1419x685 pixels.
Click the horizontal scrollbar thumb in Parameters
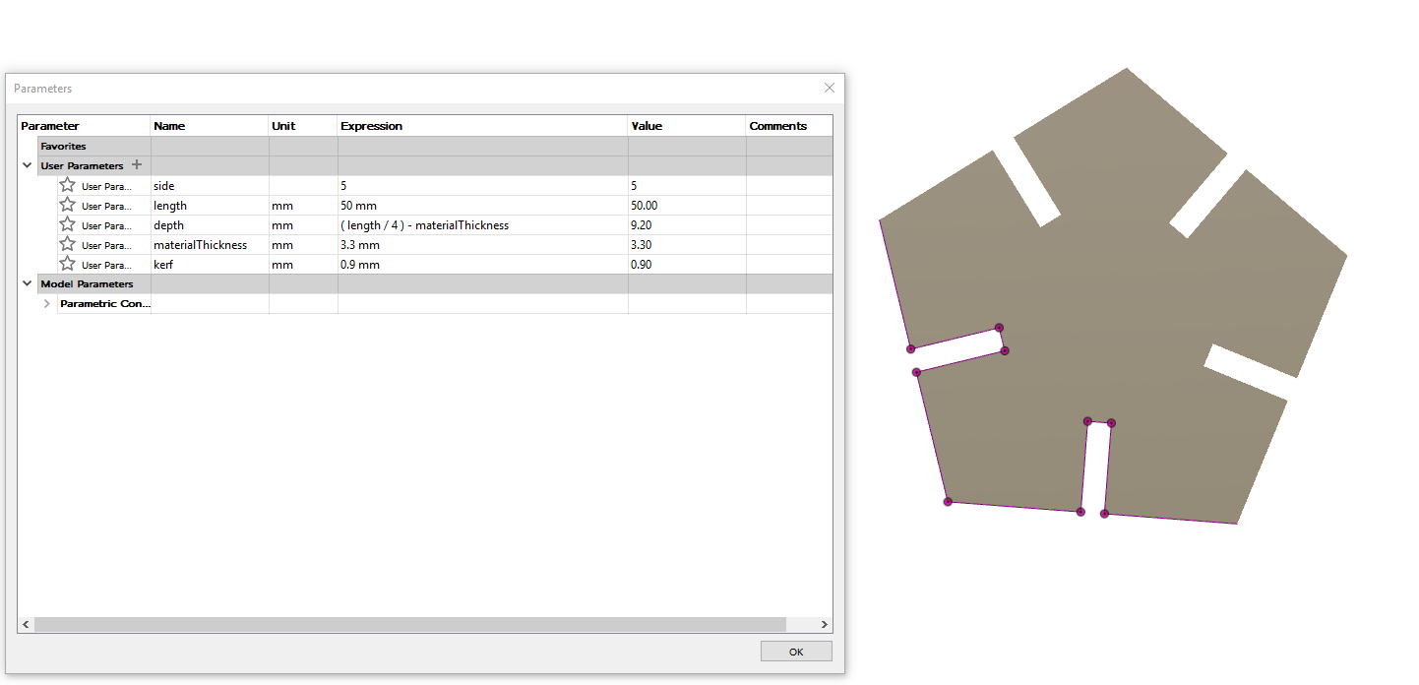(410, 624)
